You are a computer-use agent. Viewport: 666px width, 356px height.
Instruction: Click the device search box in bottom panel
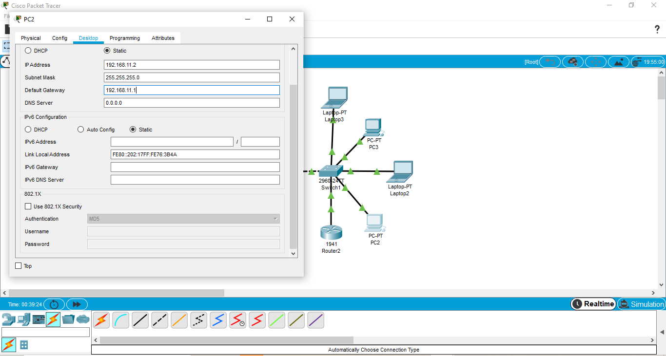click(x=46, y=332)
